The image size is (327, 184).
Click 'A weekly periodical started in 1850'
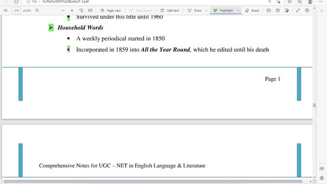coord(121,39)
